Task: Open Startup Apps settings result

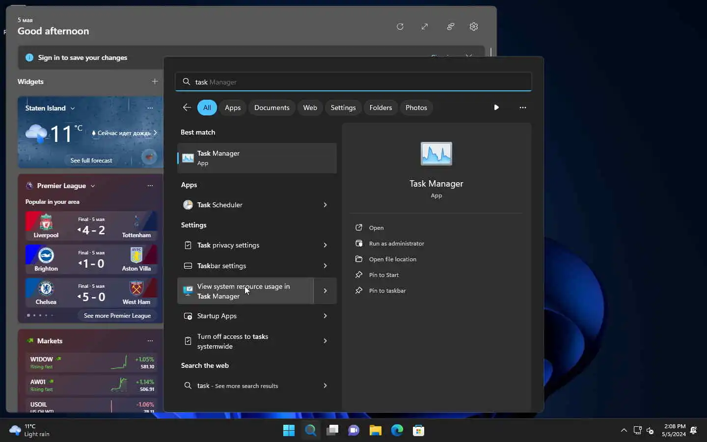Action: 245,316
